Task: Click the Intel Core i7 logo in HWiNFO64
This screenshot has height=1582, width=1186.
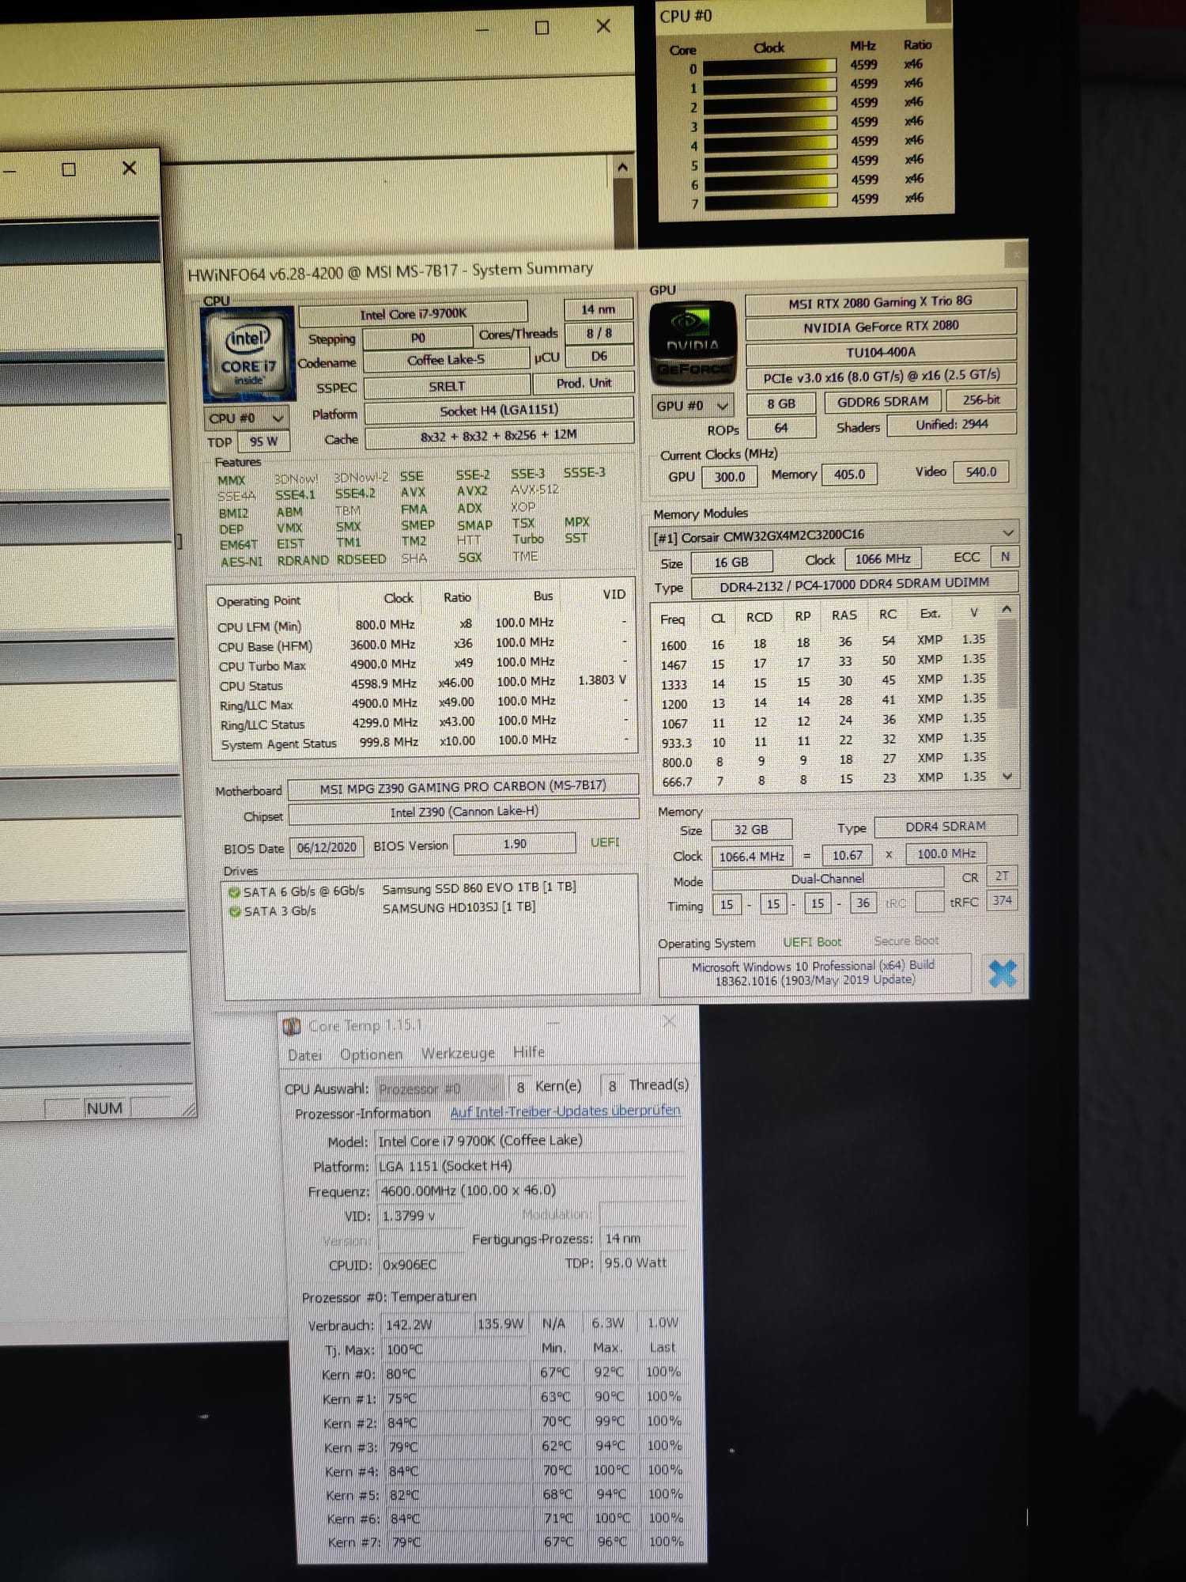Action: [x=248, y=354]
